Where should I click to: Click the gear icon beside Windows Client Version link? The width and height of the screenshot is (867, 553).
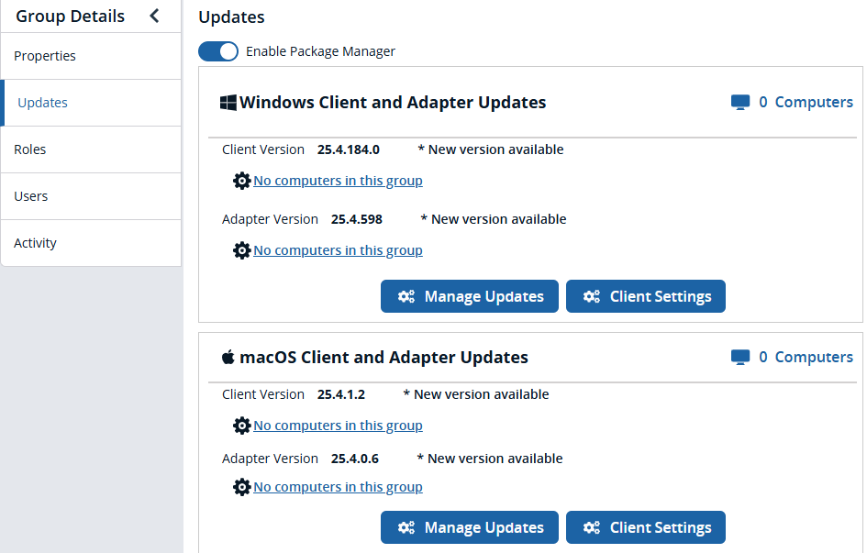241,181
